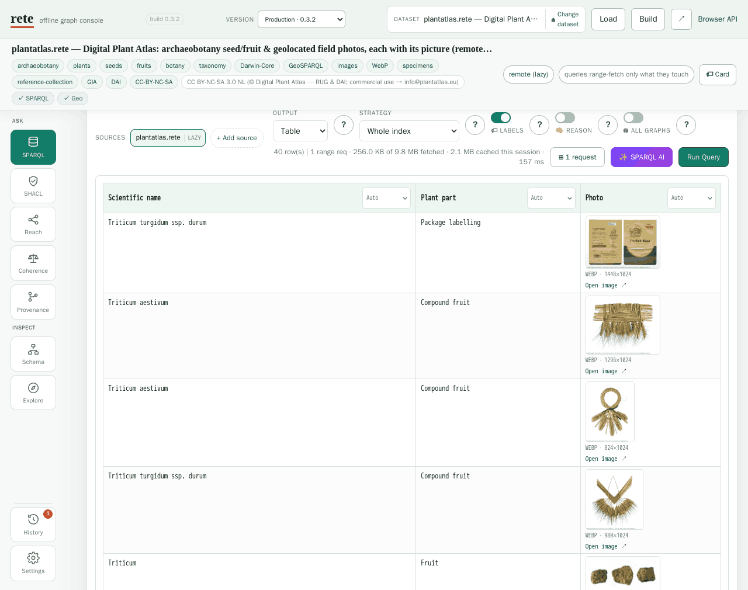Click the Load button
Image resolution: width=748 pixels, height=590 pixels.
pos(608,19)
